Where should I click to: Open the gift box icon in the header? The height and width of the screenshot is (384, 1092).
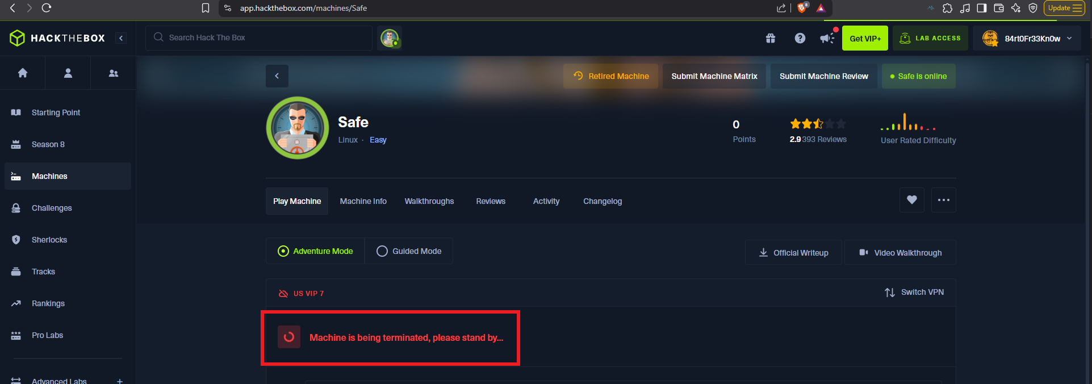point(771,38)
